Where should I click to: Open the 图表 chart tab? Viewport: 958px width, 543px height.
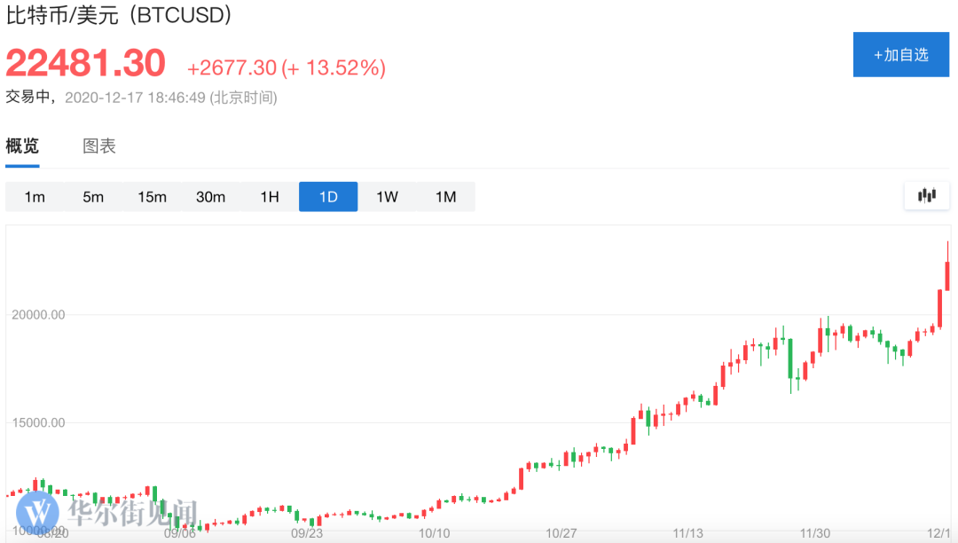click(99, 146)
